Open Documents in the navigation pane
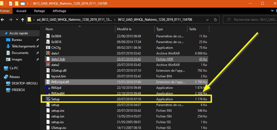 click(x=20, y=53)
